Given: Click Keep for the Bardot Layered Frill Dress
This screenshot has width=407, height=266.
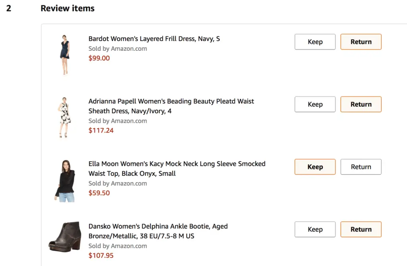Looking at the screenshot, I should tap(315, 42).
